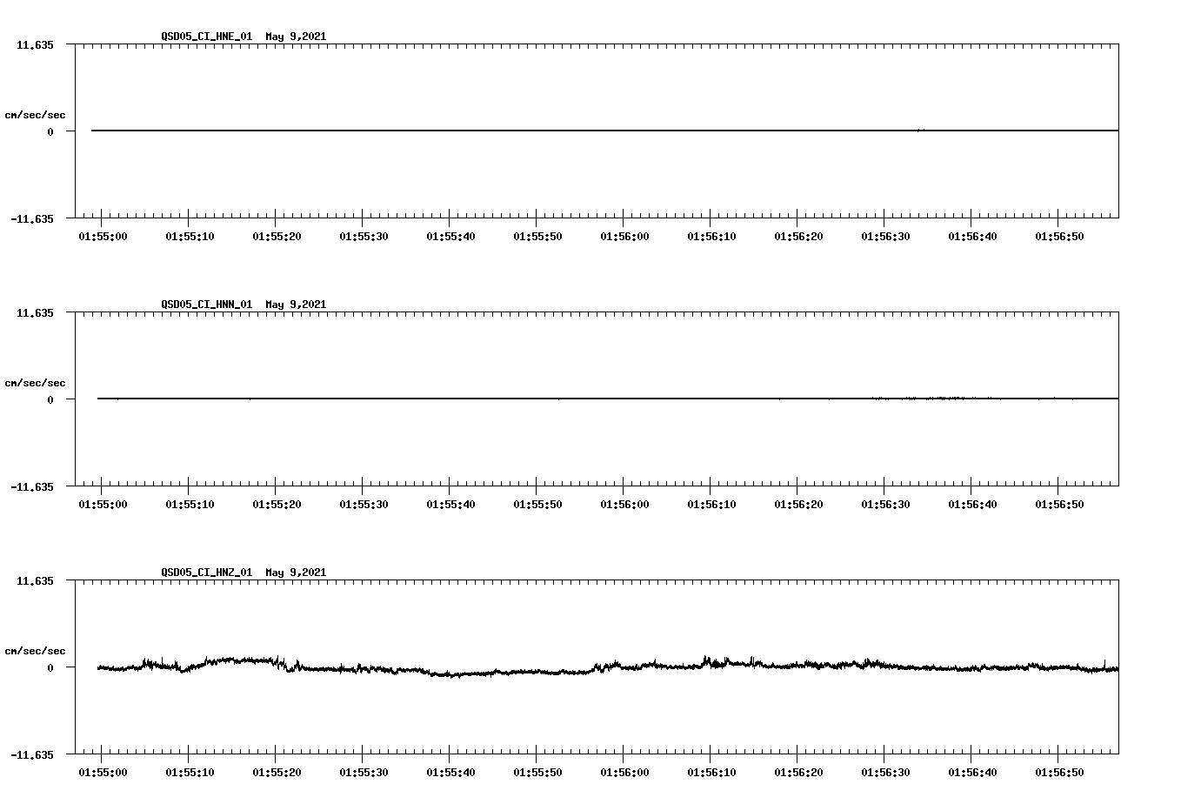Screen dimensions: 1181x804
Task: Click the top-right corner of the HNN plot frame
Action: 1118,310
